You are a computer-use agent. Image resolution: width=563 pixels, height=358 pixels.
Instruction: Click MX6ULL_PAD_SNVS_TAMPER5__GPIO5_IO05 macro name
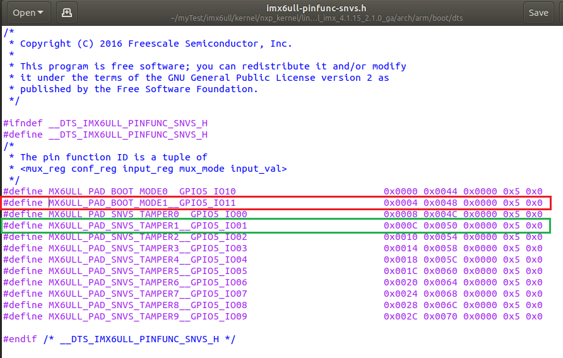coord(148,271)
